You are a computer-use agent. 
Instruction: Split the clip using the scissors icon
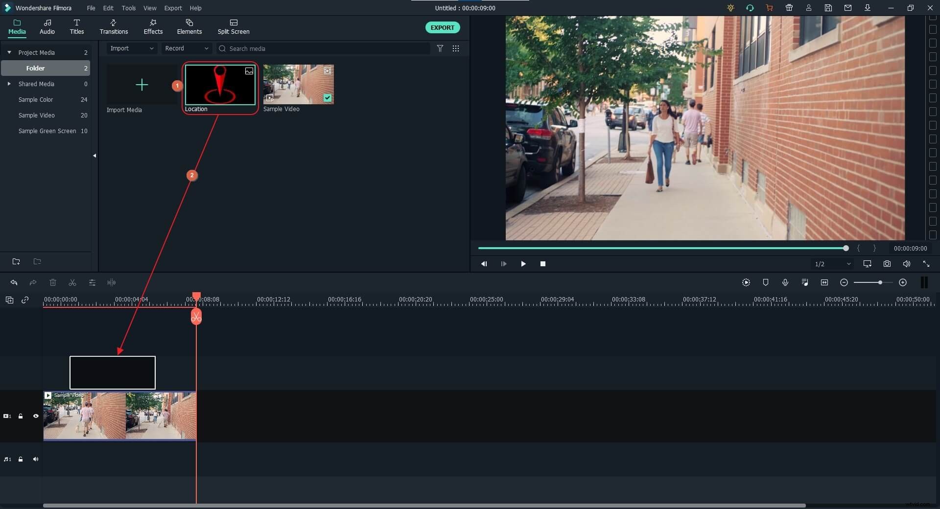tap(72, 283)
